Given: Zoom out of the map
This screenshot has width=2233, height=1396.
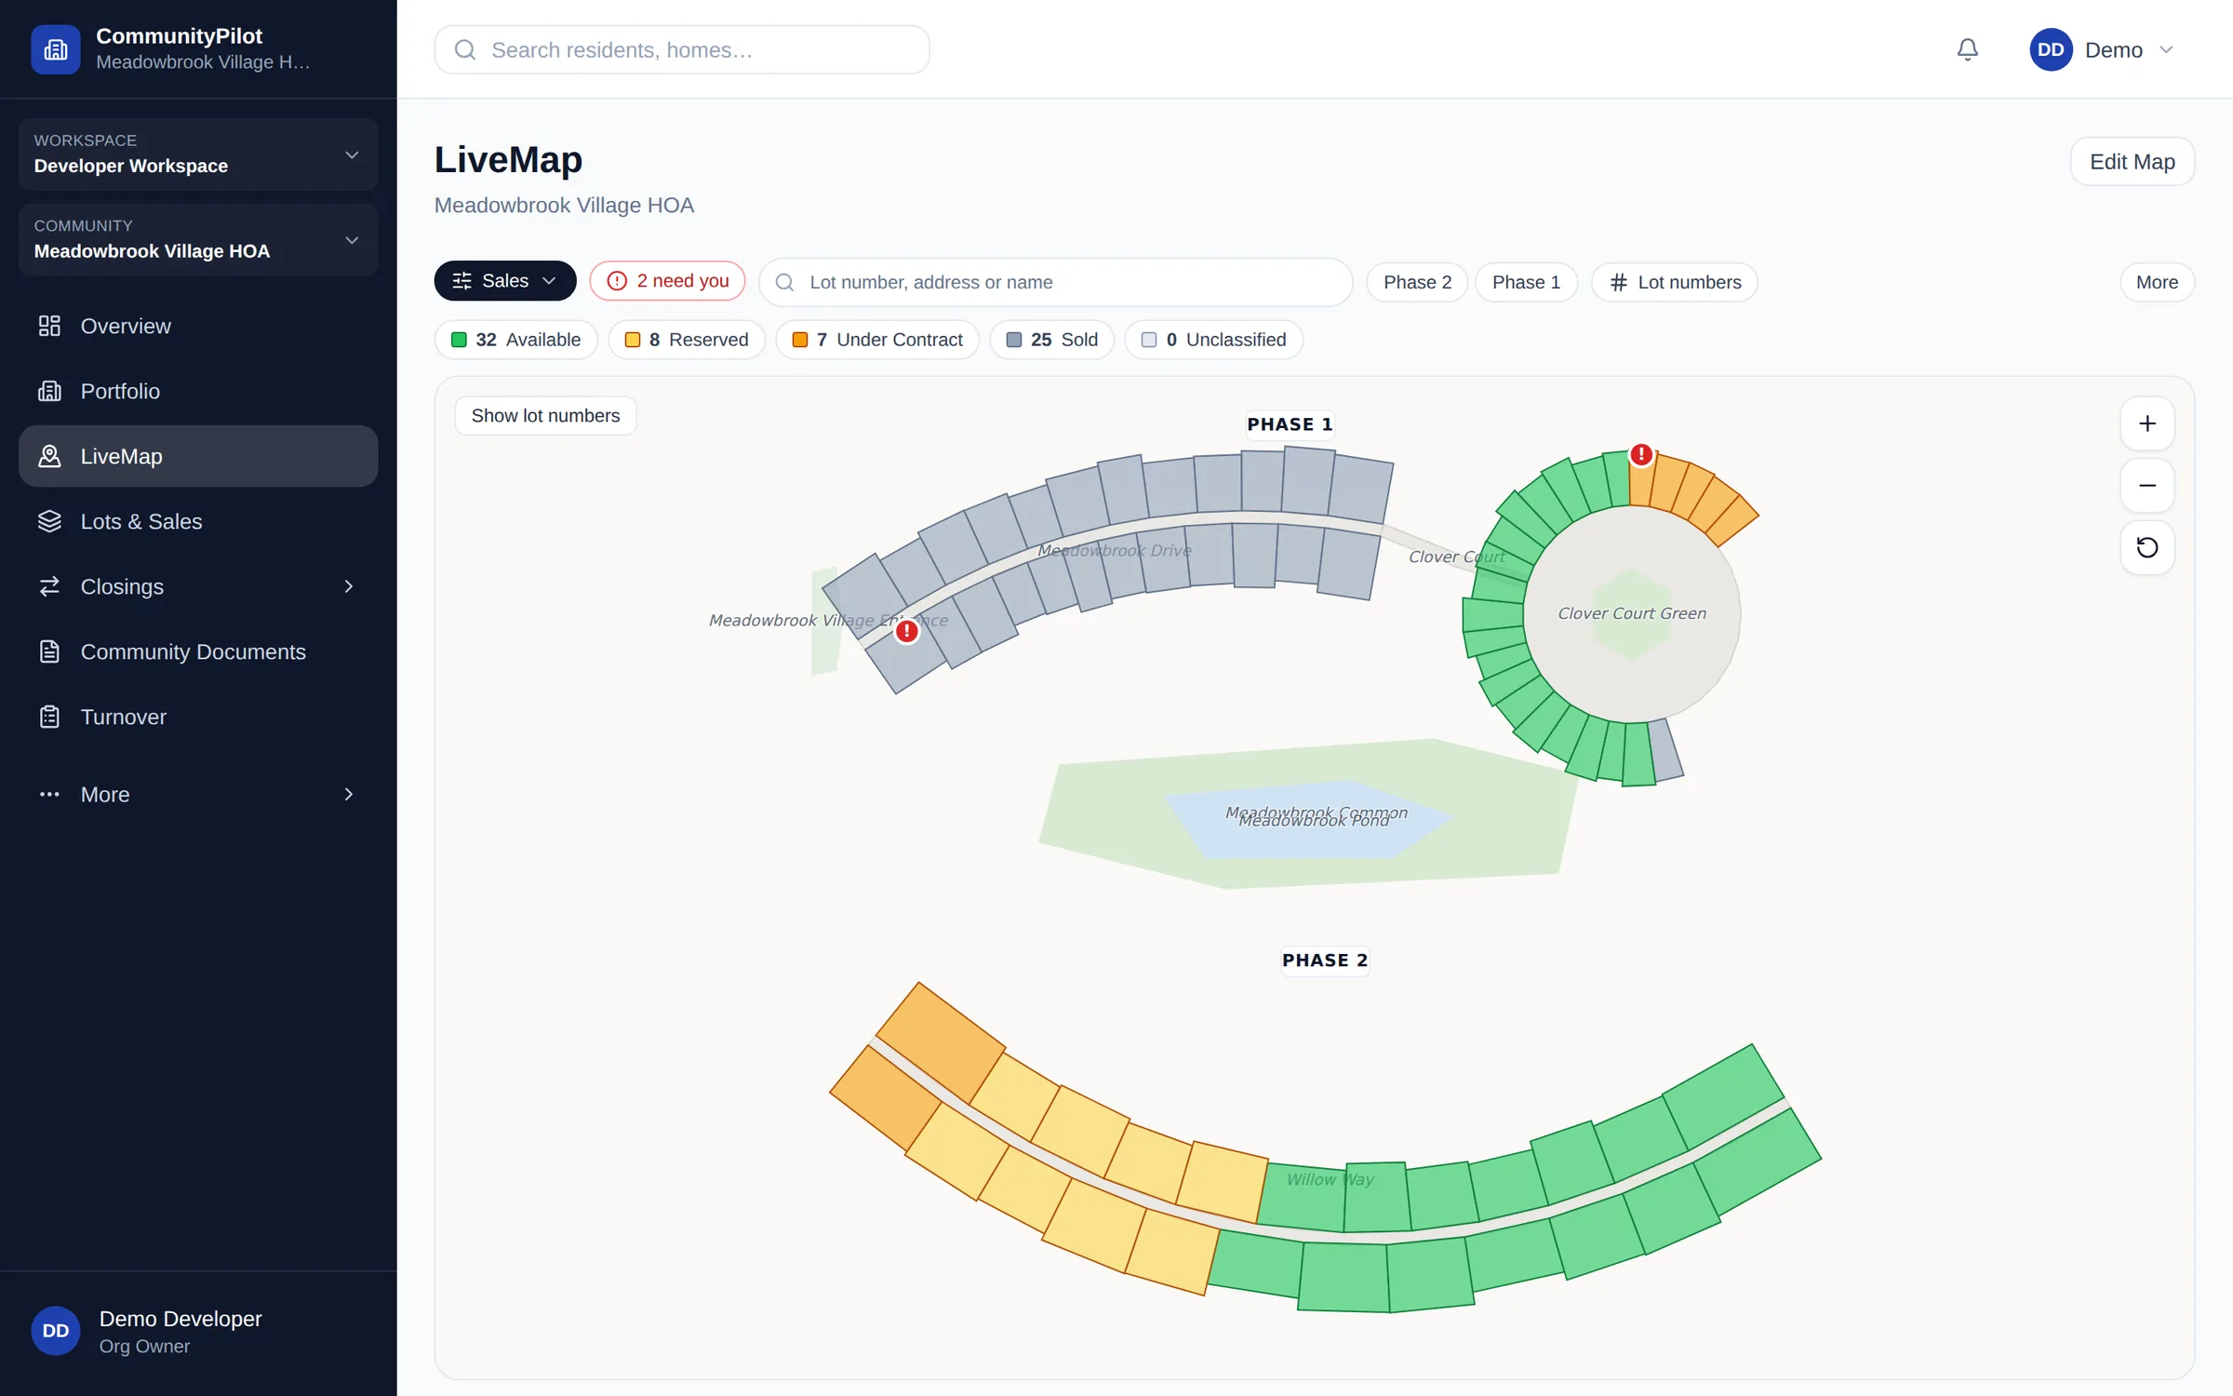Looking at the screenshot, I should coord(2146,486).
